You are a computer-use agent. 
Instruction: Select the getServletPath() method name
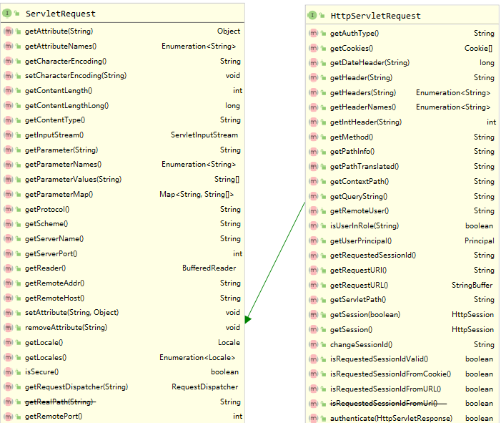tap(358, 300)
